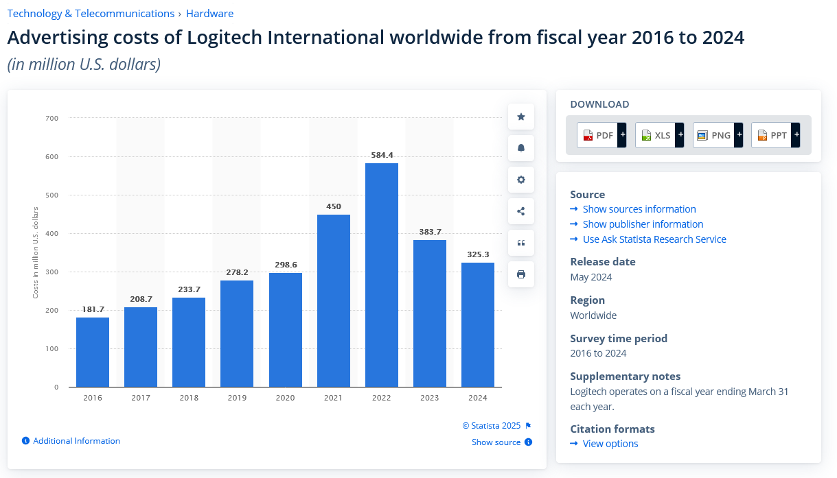This screenshot has width=837, height=478.
Task: Click the 383.7 value label
Action: pos(430,232)
